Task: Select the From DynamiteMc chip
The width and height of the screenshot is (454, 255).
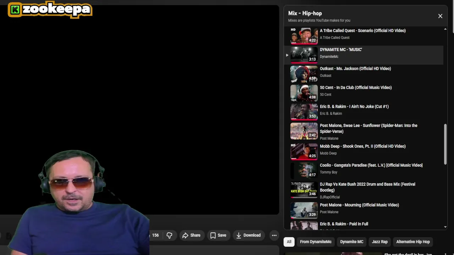Action: [x=316, y=242]
